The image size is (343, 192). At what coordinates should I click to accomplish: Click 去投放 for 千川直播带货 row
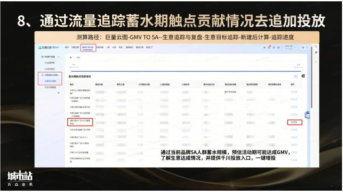coord(294,122)
